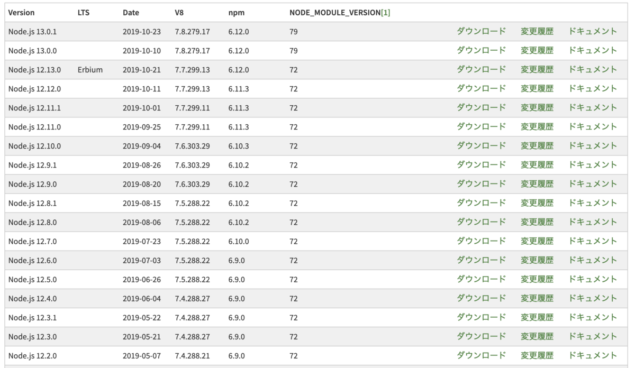
Task: Open ドキュメント for Node.js 12.11.1
Action: 593,107
